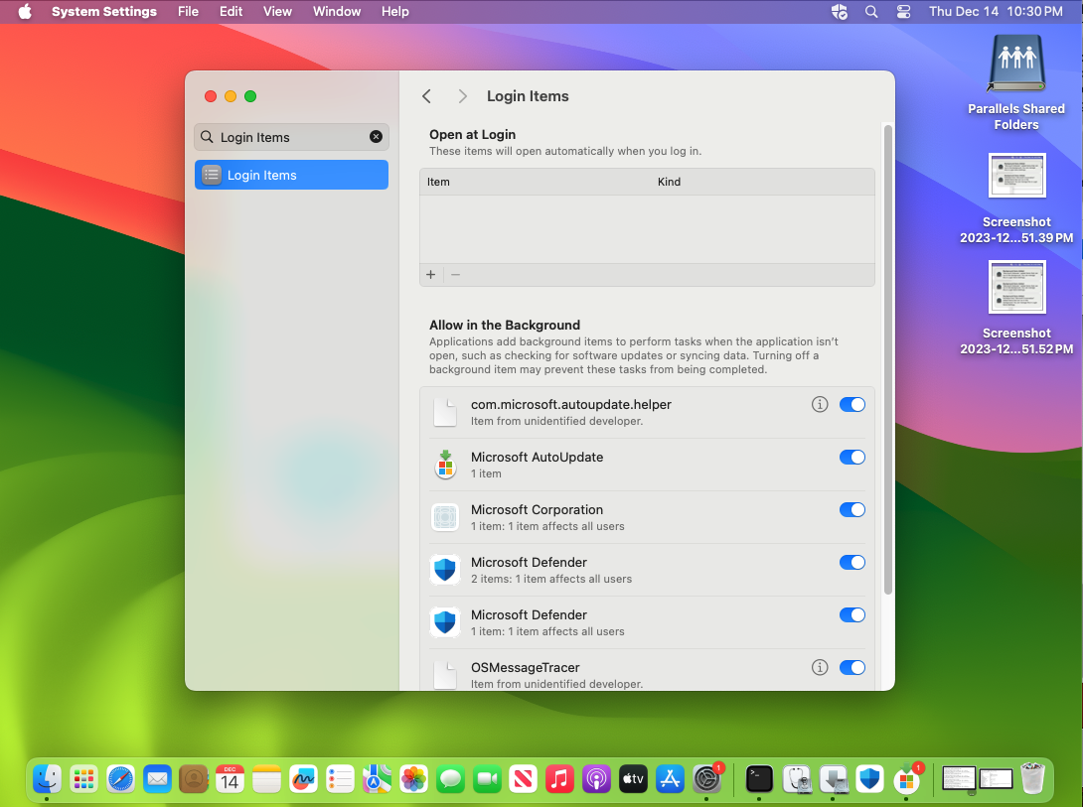1083x807 pixels.
Task: Click System Settings icon in dock
Action: click(x=706, y=779)
